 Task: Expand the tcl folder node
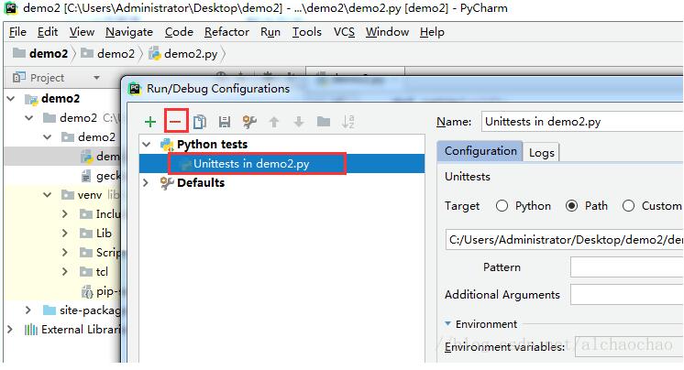[x=65, y=271]
